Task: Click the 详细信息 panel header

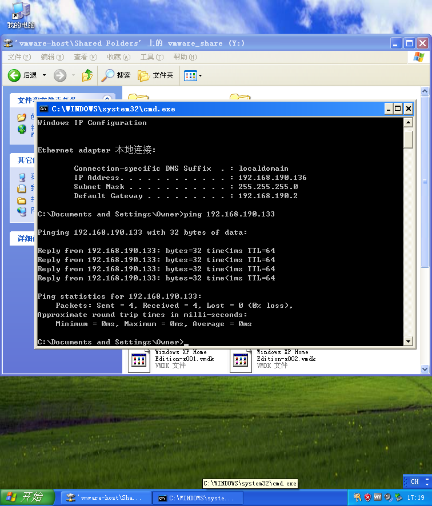Action: (23, 239)
